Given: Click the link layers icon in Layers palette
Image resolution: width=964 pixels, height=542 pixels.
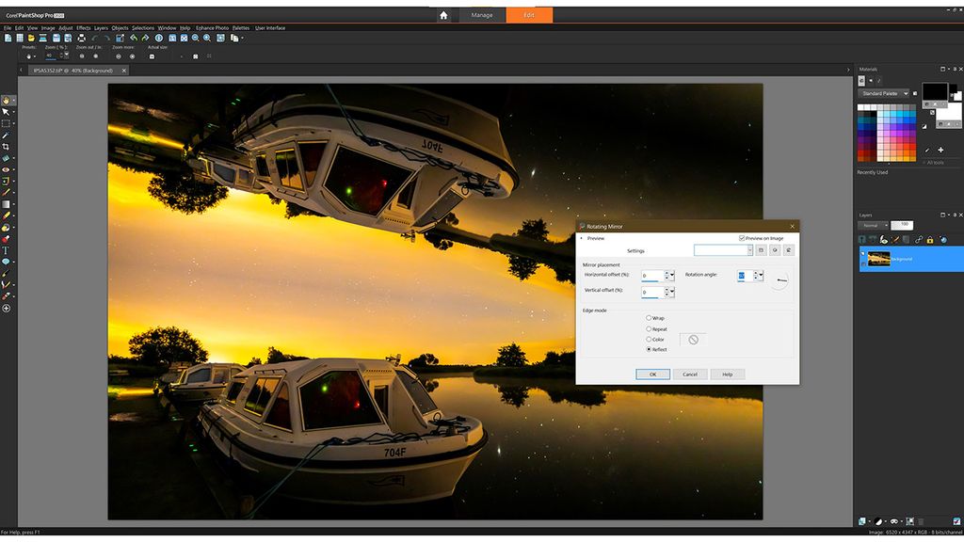Looking at the screenshot, I should tap(919, 240).
